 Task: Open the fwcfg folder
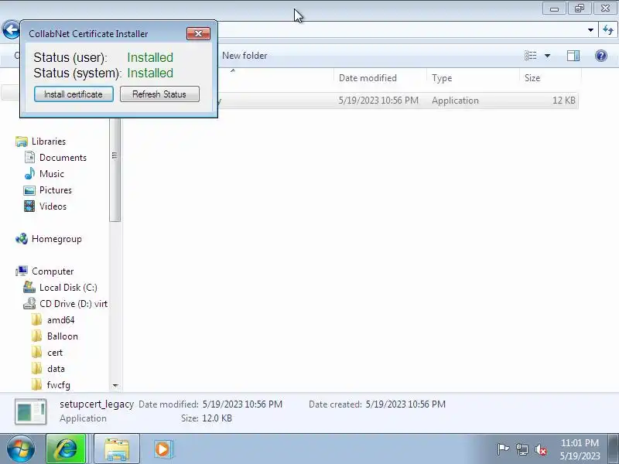click(59, 384)
